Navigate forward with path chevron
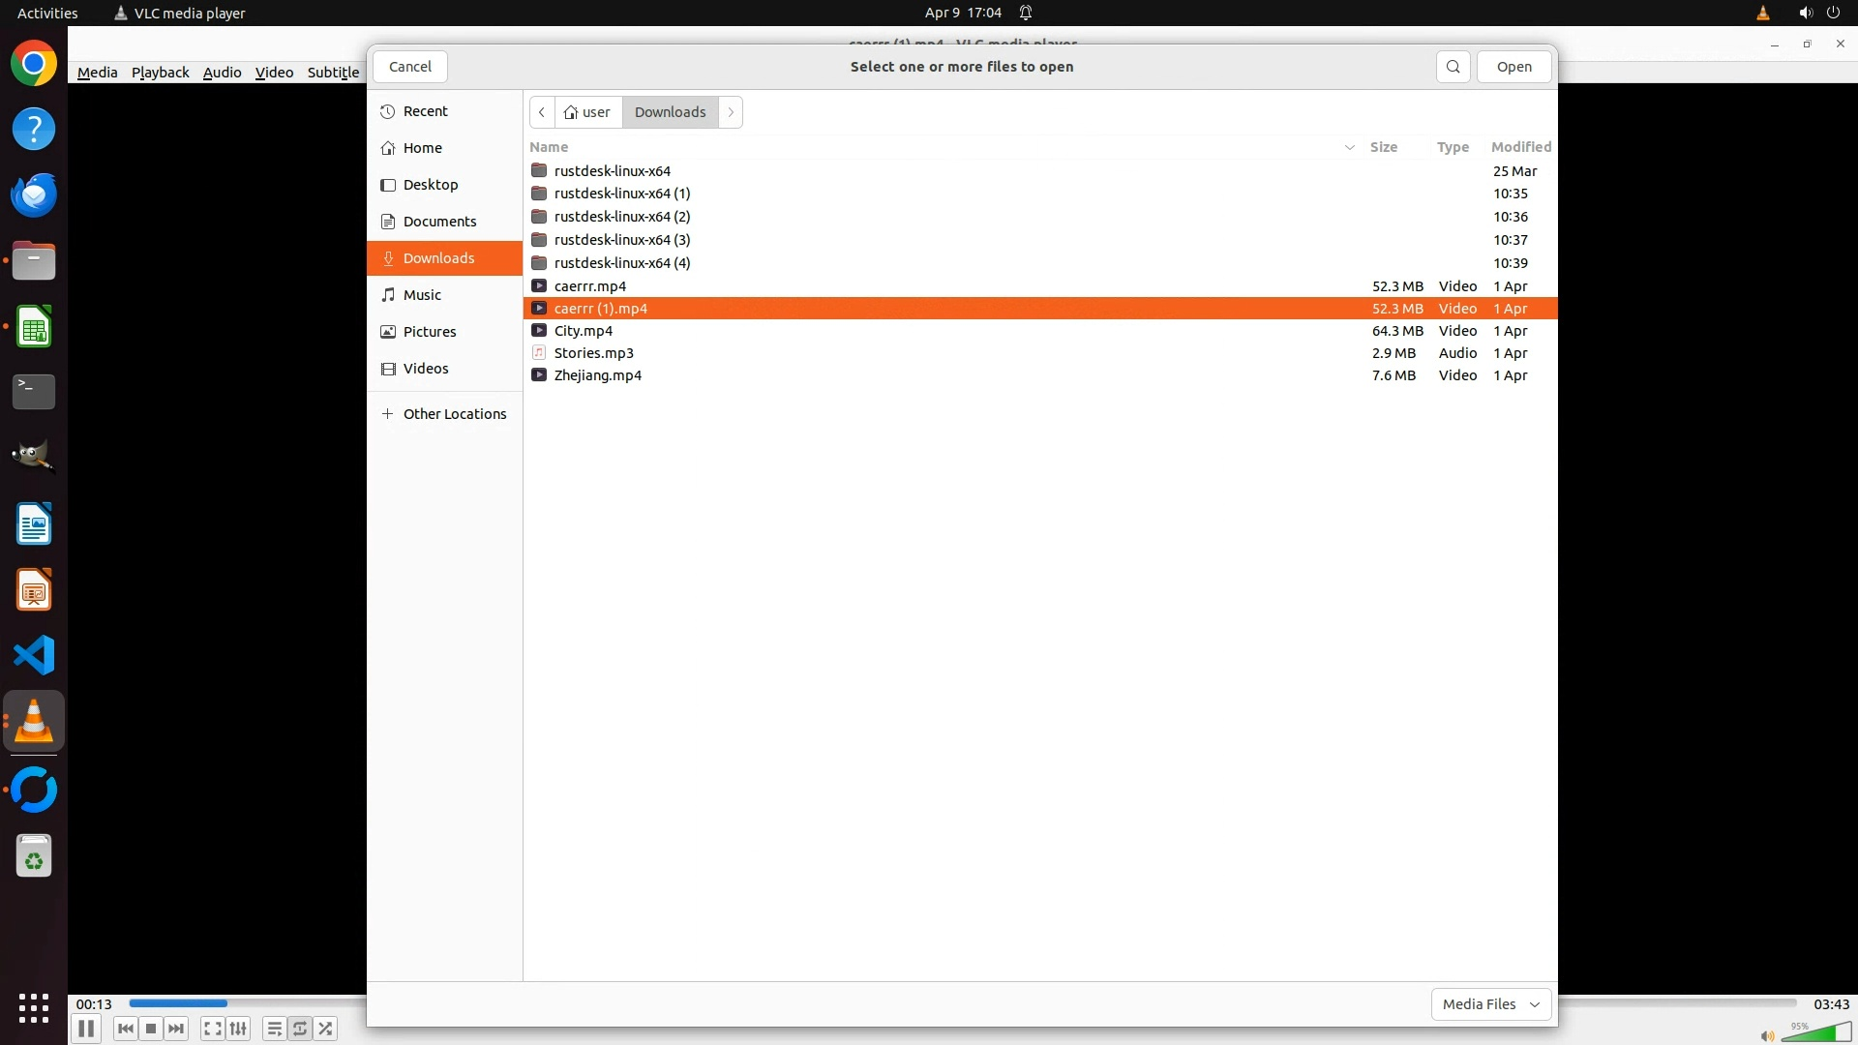 coord(731,112)
